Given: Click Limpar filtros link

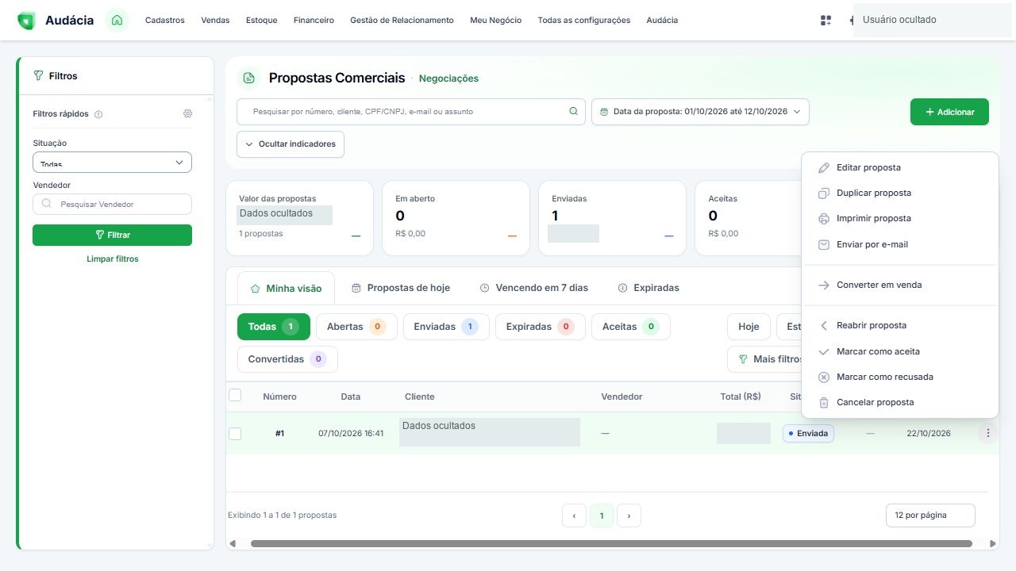Looking at the screenshot, I should coord(113,259).
